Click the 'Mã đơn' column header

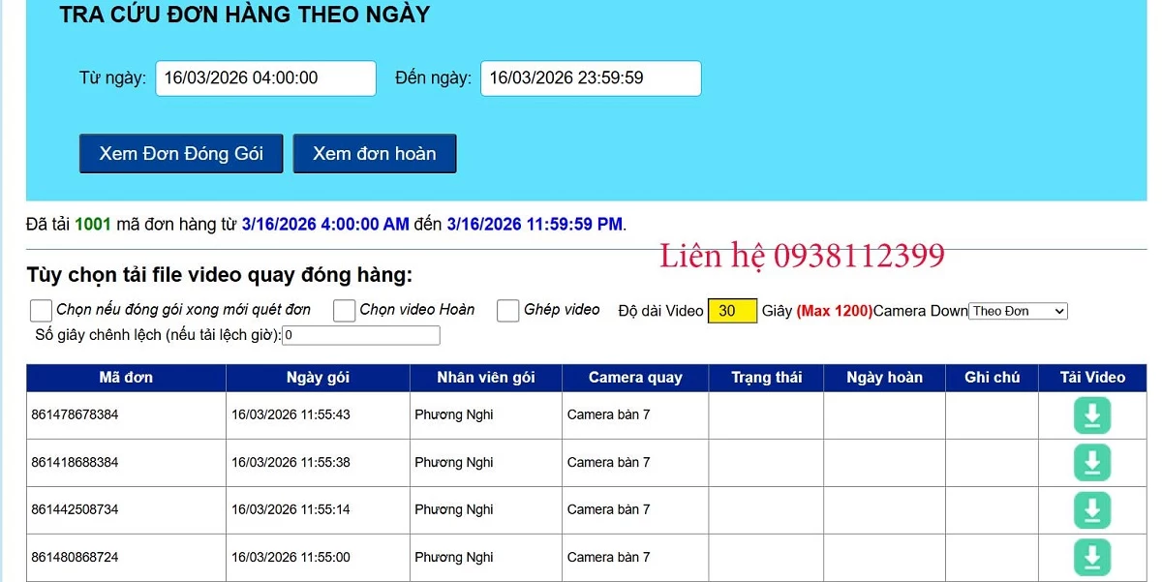point(126,378)
